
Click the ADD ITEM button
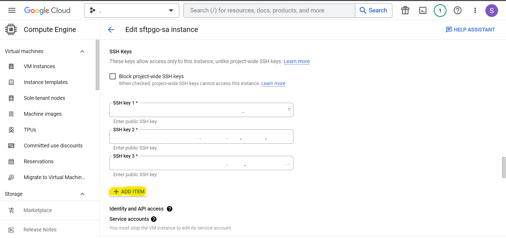click(128, 191)
